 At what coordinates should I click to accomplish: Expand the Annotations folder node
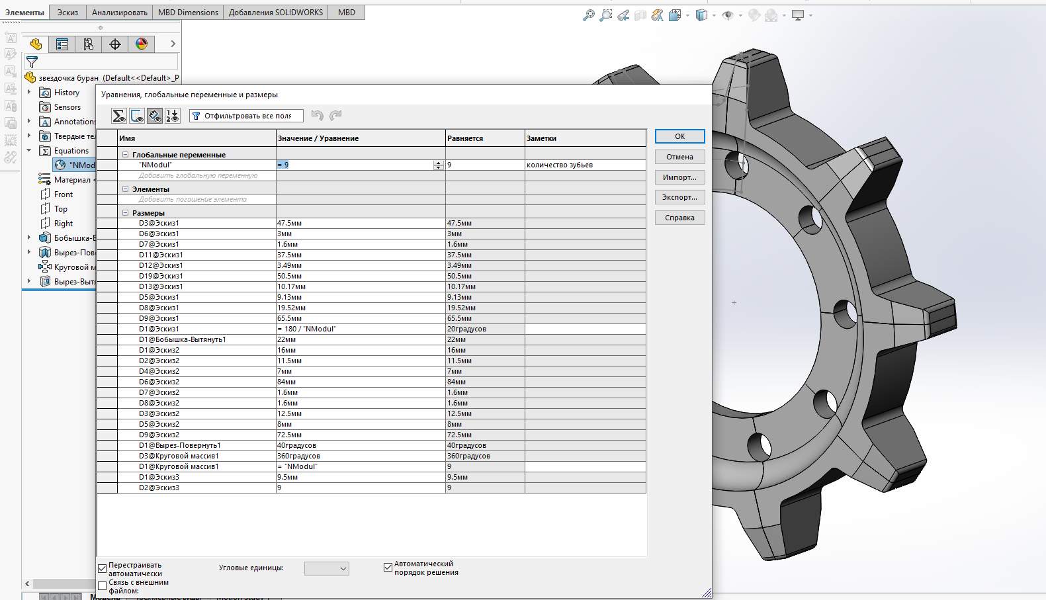(29, 122)
